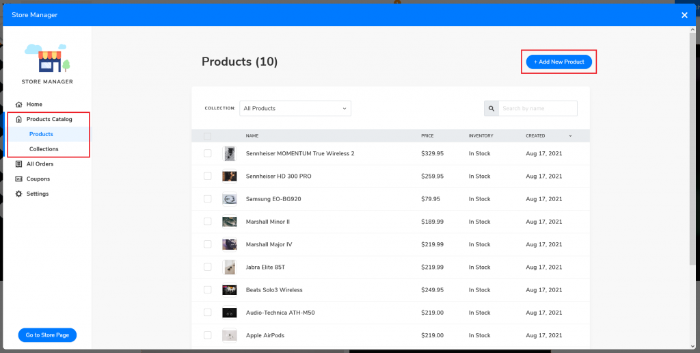Open Sennheiser MOMENTUM True Wireless 2 thumbnail
The image size is (700, 353).
(x=230, y=154)
